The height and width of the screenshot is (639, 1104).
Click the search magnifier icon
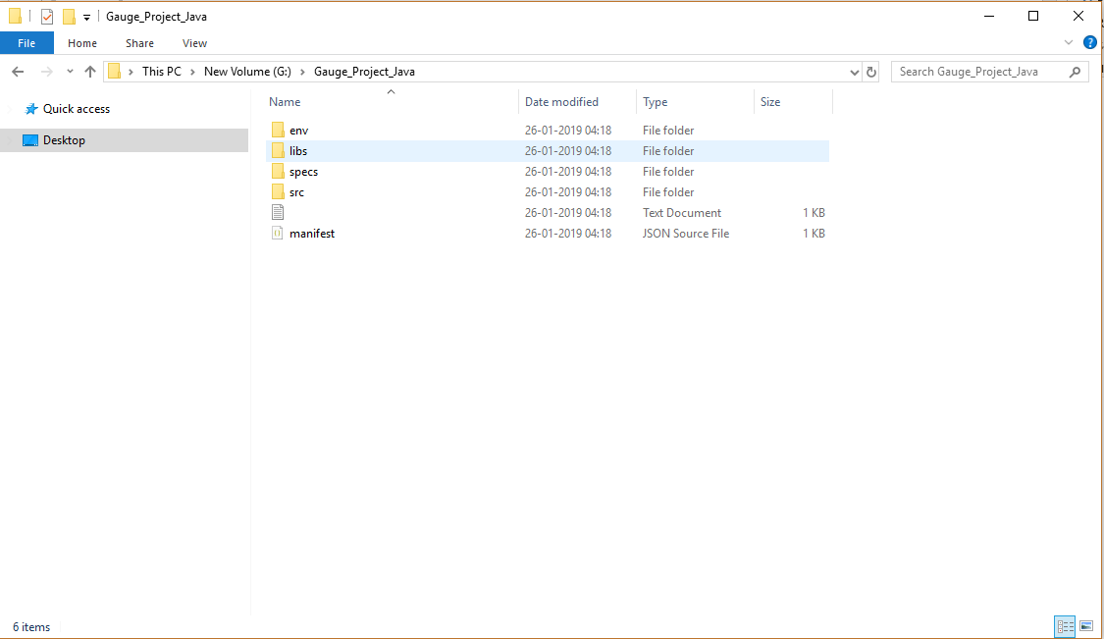click(x=1075, y=72)
